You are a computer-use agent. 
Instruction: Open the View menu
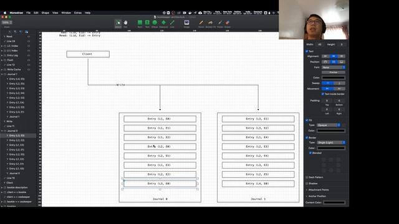tap(55, 12)
